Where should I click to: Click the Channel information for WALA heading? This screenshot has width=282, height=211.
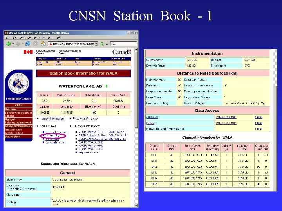point(207,138)
